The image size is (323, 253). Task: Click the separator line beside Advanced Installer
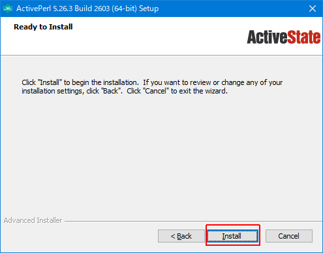coord(193,222)
